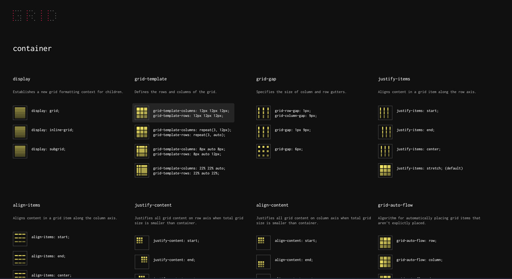Image resolution: width=512 pixels, height=279 pixels.
Task: Click the display: inline-grid icon
Action: coord(20,132)
